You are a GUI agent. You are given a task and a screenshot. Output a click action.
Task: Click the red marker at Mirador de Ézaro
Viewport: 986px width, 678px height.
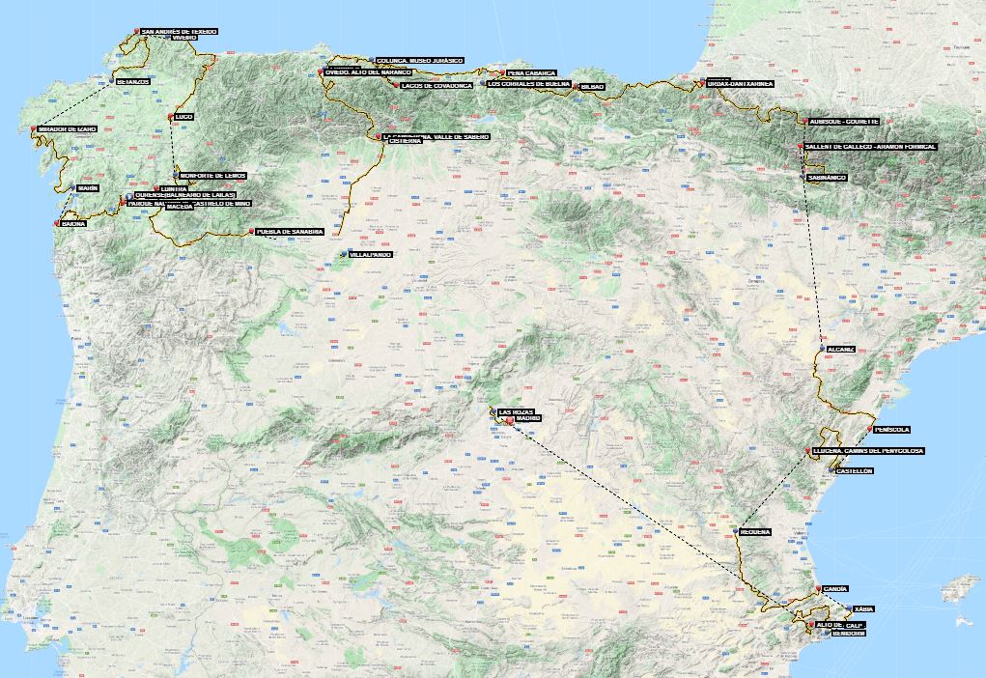(35, 128)
